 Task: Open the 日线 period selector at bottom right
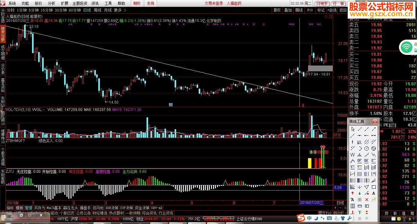pyautogui.click(x=340, y=203)
